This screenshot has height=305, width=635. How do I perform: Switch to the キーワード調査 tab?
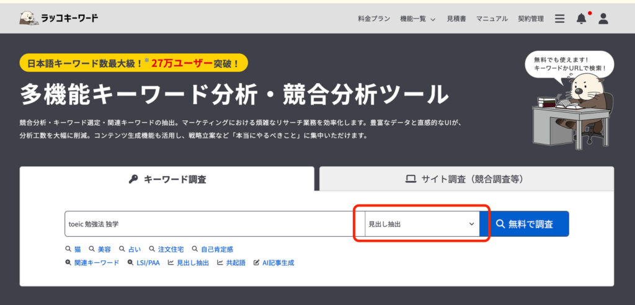pos(167,179)
